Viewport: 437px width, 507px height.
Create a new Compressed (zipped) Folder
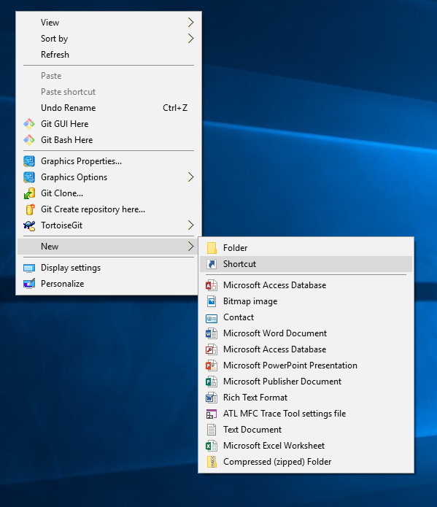(x=306, y=462)
